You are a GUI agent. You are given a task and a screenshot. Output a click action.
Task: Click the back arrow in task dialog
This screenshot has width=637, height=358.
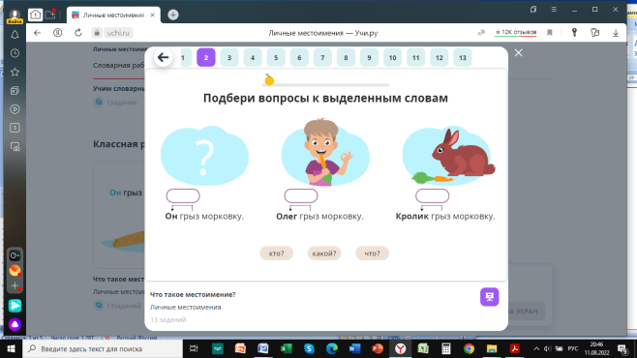point(163,57)
